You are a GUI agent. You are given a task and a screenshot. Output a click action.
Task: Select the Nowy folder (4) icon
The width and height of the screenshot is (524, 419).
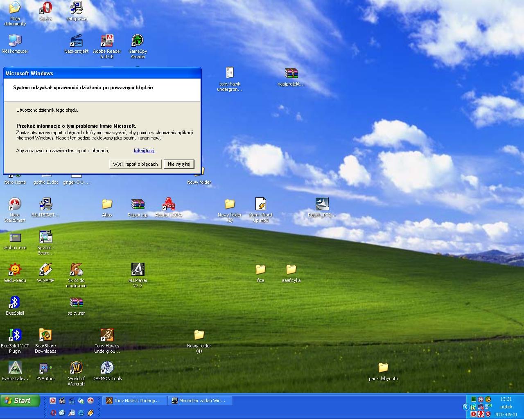[x=199, y=341]
